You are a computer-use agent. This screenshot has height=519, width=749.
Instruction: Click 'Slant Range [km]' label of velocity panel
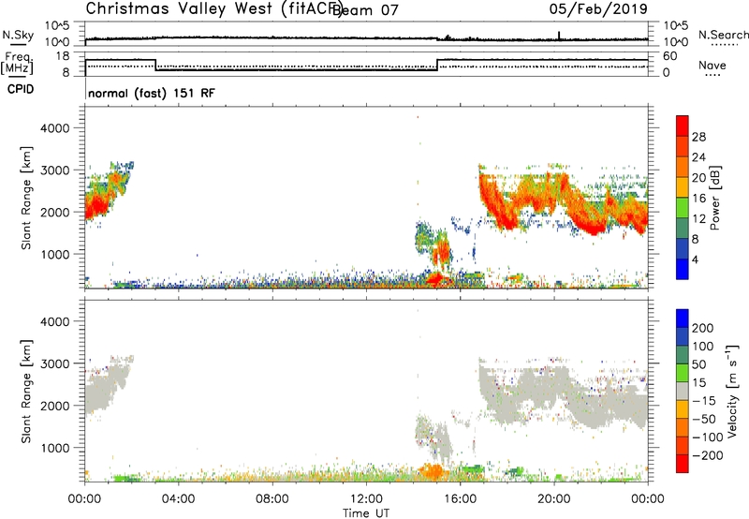26,391
